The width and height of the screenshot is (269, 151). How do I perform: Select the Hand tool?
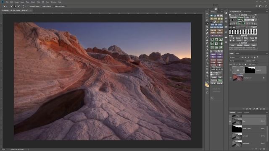coord(207,73)
